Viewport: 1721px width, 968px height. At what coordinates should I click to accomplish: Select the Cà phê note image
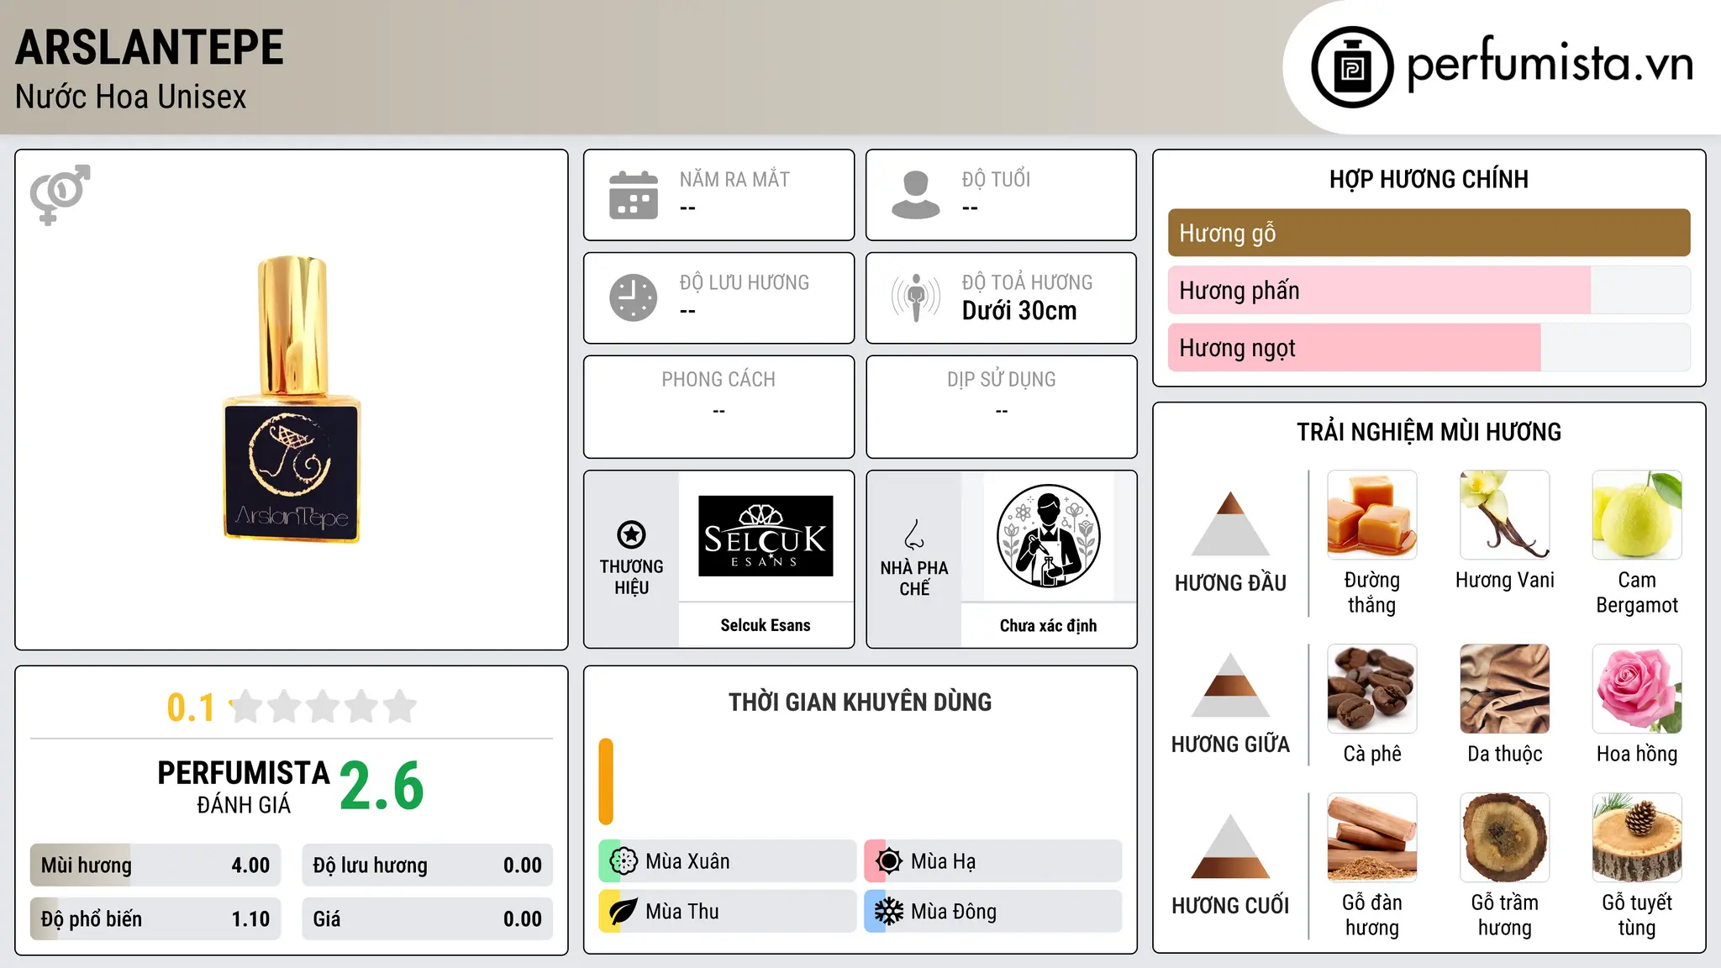(1372, 689)
